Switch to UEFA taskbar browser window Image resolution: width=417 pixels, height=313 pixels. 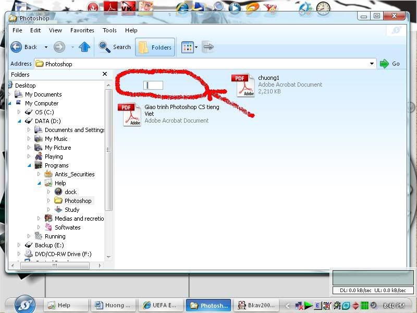click(161, 305)
